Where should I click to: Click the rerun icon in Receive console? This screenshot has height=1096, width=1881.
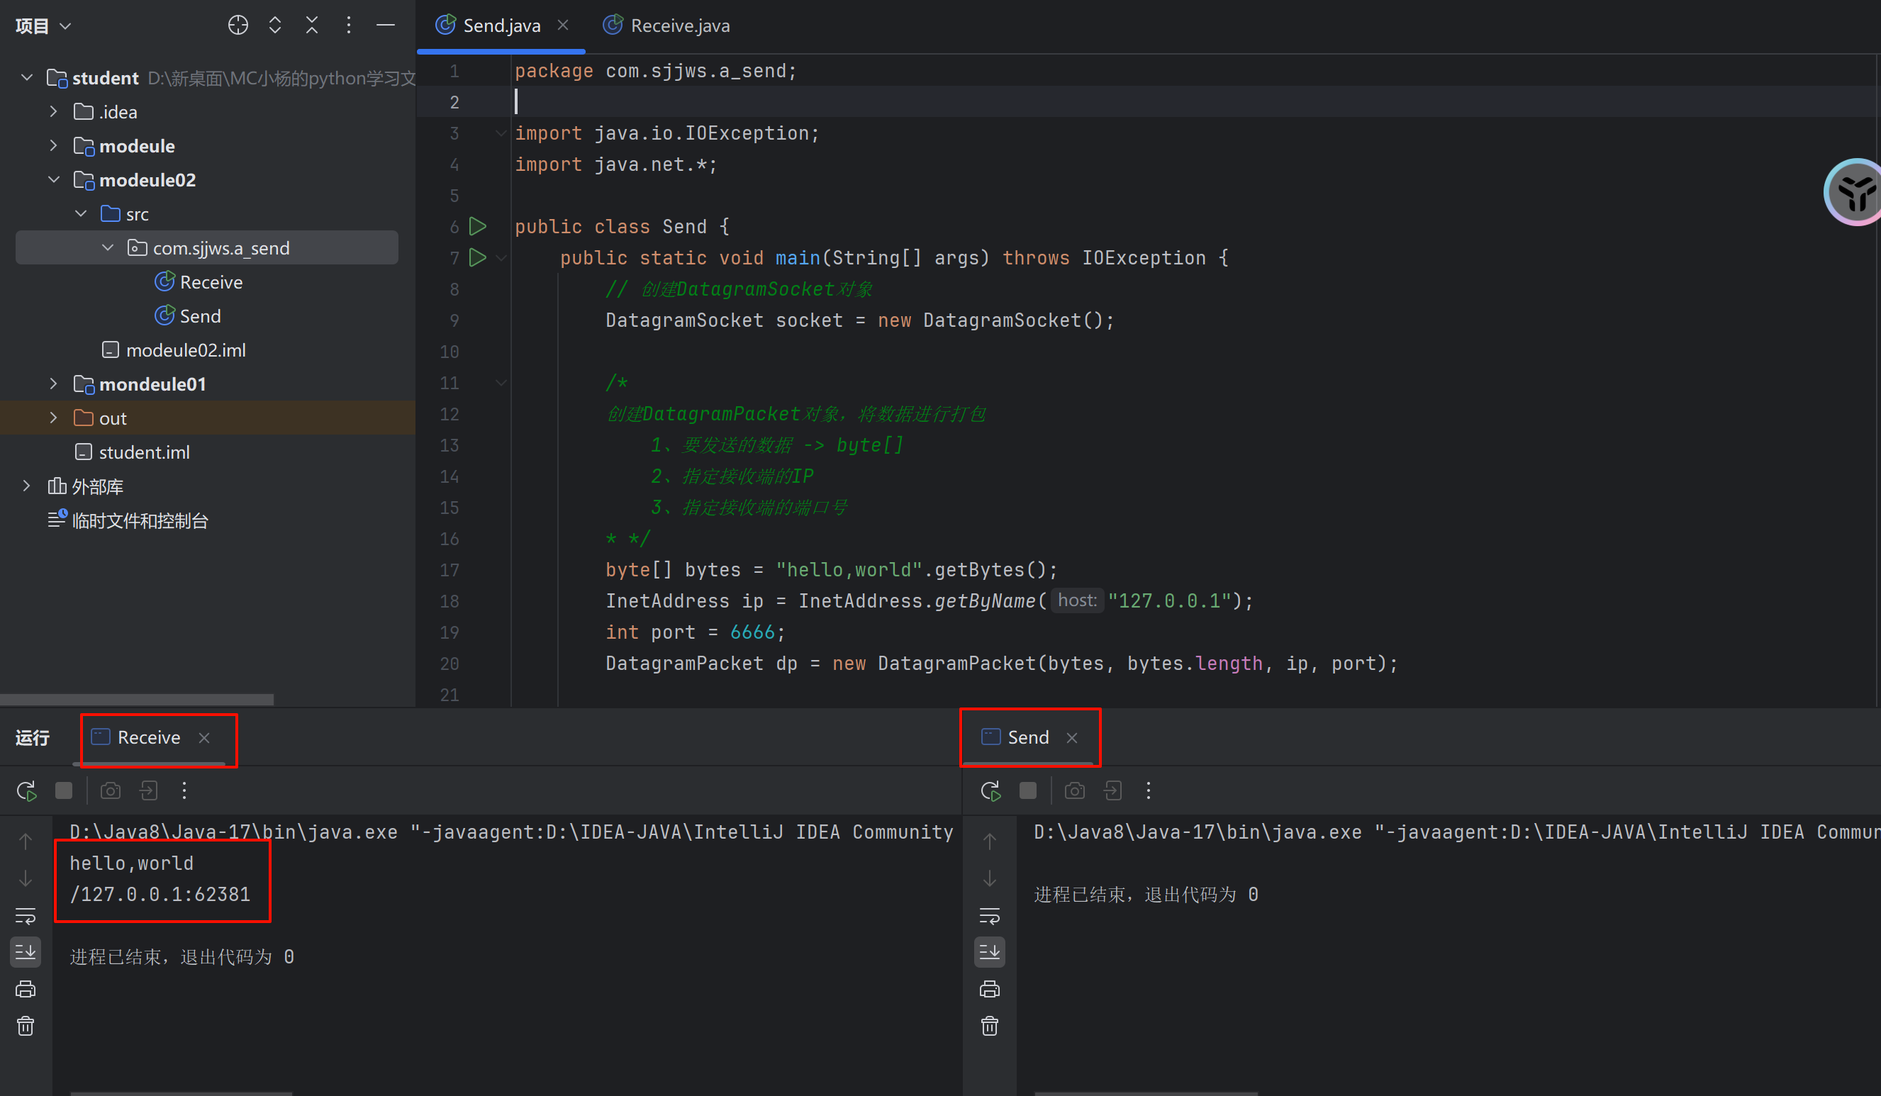(26, 790)
